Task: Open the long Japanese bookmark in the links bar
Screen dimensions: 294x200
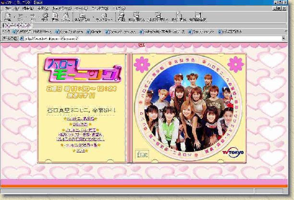Action: point(162,32)
